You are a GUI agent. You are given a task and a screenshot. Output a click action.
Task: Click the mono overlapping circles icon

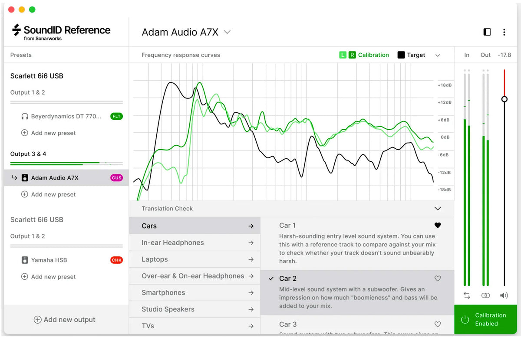point(485,295)
